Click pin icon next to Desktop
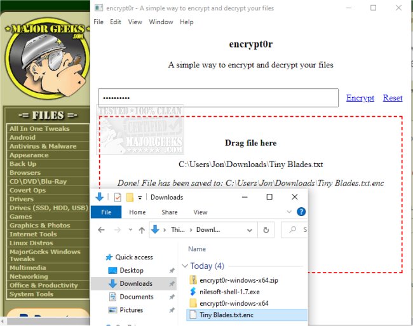This screenshot has width=413, height=326. tap(172, 271)
